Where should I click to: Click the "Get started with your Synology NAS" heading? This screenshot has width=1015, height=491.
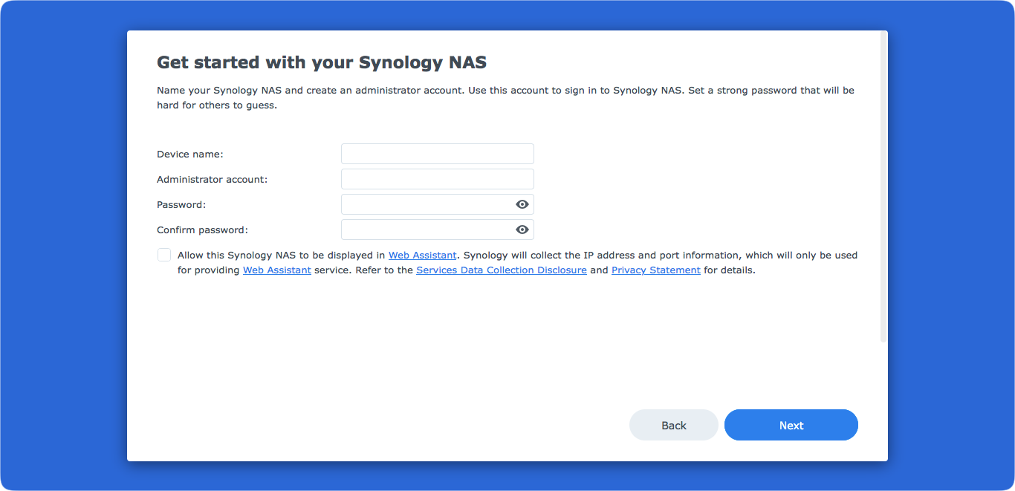coord(322,62)
